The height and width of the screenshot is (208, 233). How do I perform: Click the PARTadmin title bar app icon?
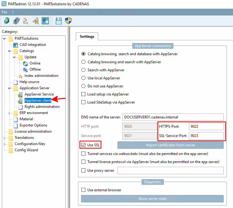tap(4, 4)
